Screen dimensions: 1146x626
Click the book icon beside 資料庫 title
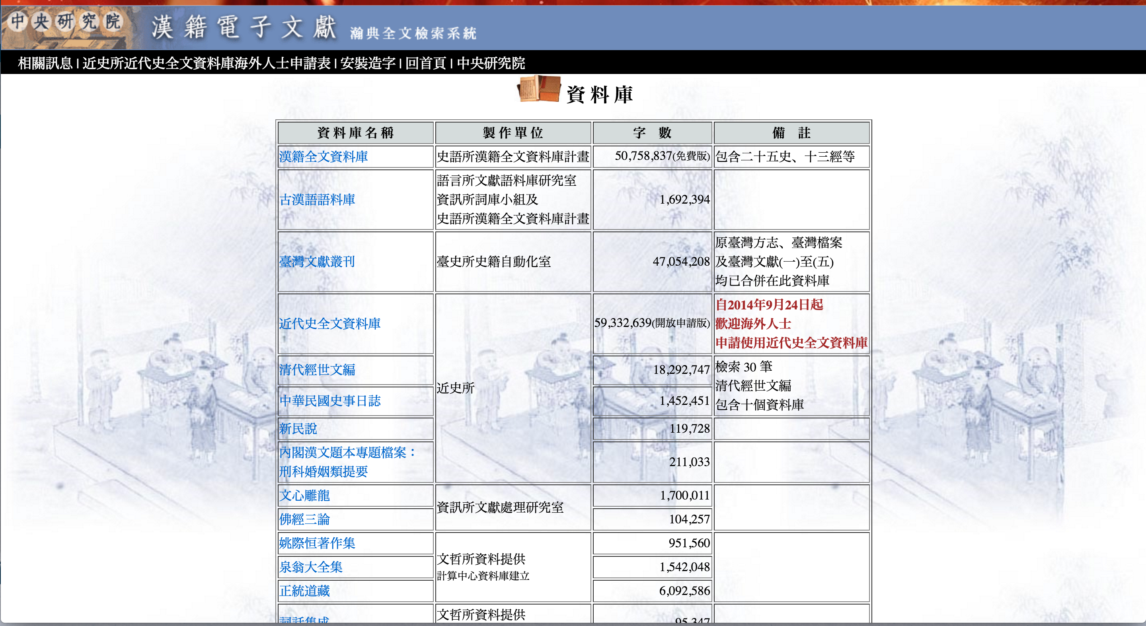(539, 88)
